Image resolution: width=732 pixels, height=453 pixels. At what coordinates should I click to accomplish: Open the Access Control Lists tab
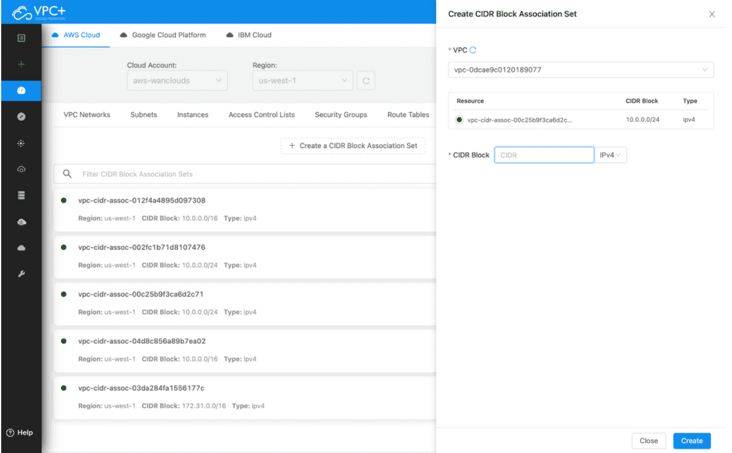[262, 115]
